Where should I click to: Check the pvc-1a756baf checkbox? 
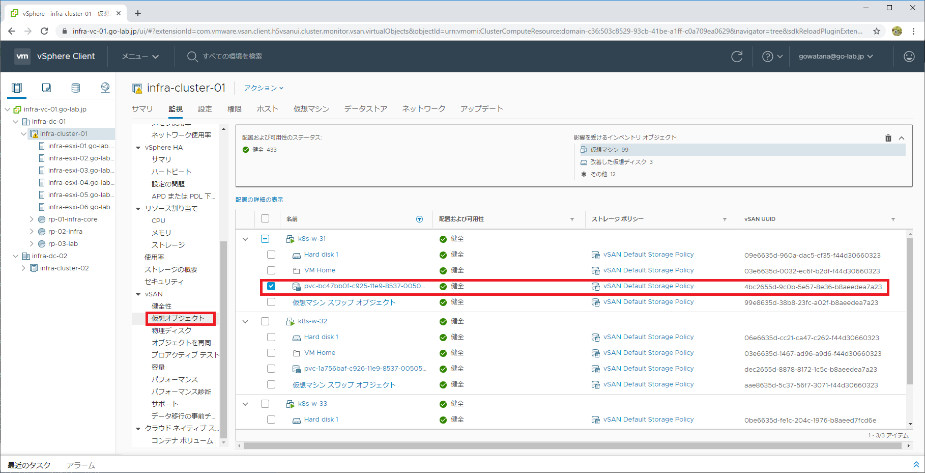click(271, 369)
